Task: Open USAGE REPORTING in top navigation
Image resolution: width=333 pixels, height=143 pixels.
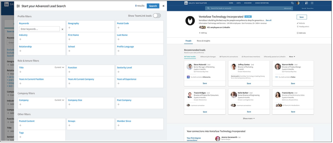Action: click(x=262, y=3)
